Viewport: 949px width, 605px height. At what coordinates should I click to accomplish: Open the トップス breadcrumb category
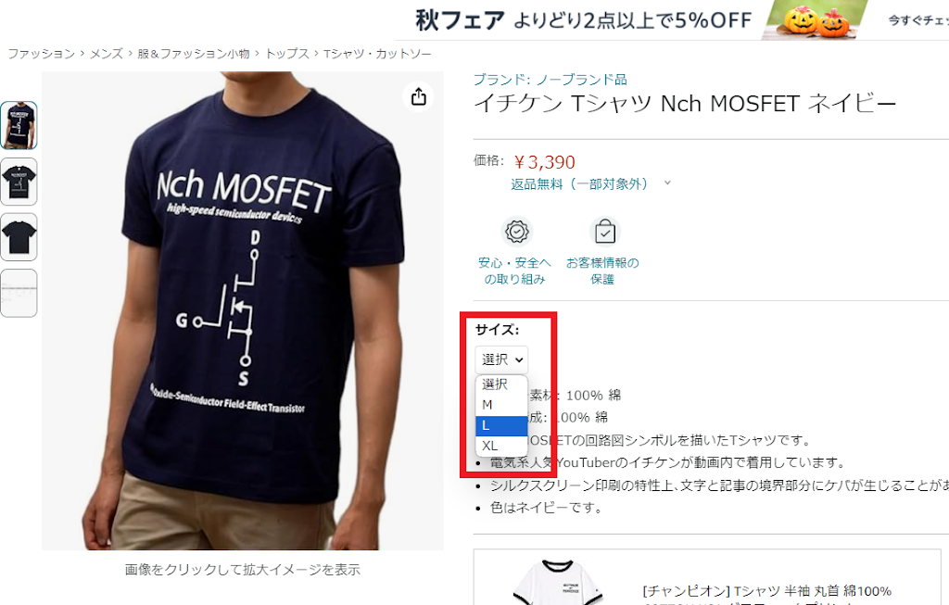click(287, 54)
